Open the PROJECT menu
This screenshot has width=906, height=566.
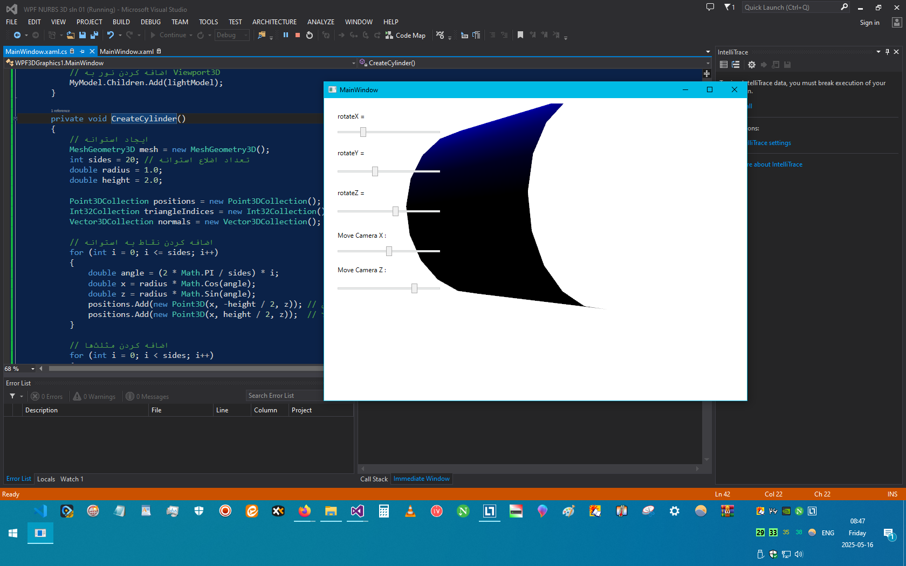coord(90,22)
